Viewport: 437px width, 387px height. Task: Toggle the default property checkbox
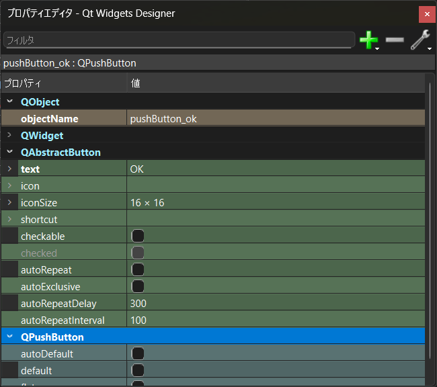[138, 371]
